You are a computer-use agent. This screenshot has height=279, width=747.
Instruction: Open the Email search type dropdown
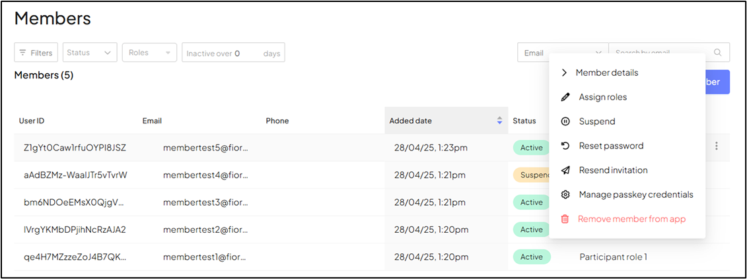[562, 53]
